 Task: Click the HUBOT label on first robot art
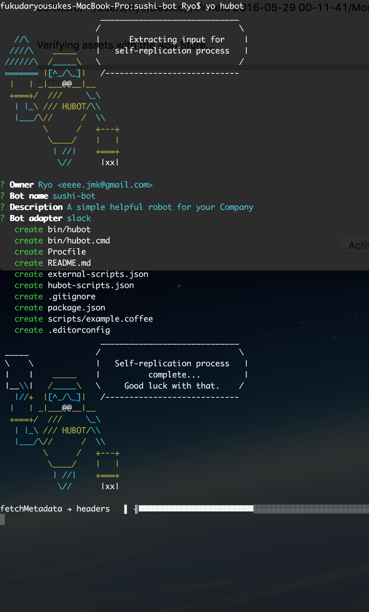pyautogui.click(x=74, y=107)
